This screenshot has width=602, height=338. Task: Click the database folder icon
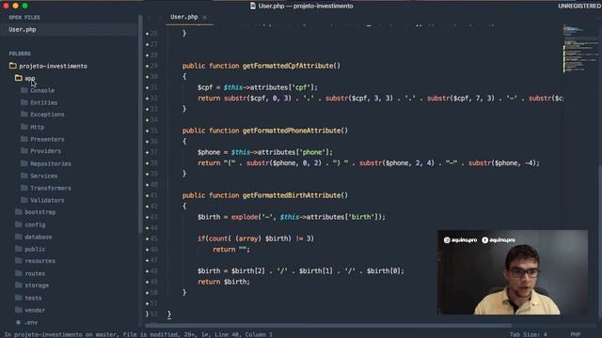19,237
